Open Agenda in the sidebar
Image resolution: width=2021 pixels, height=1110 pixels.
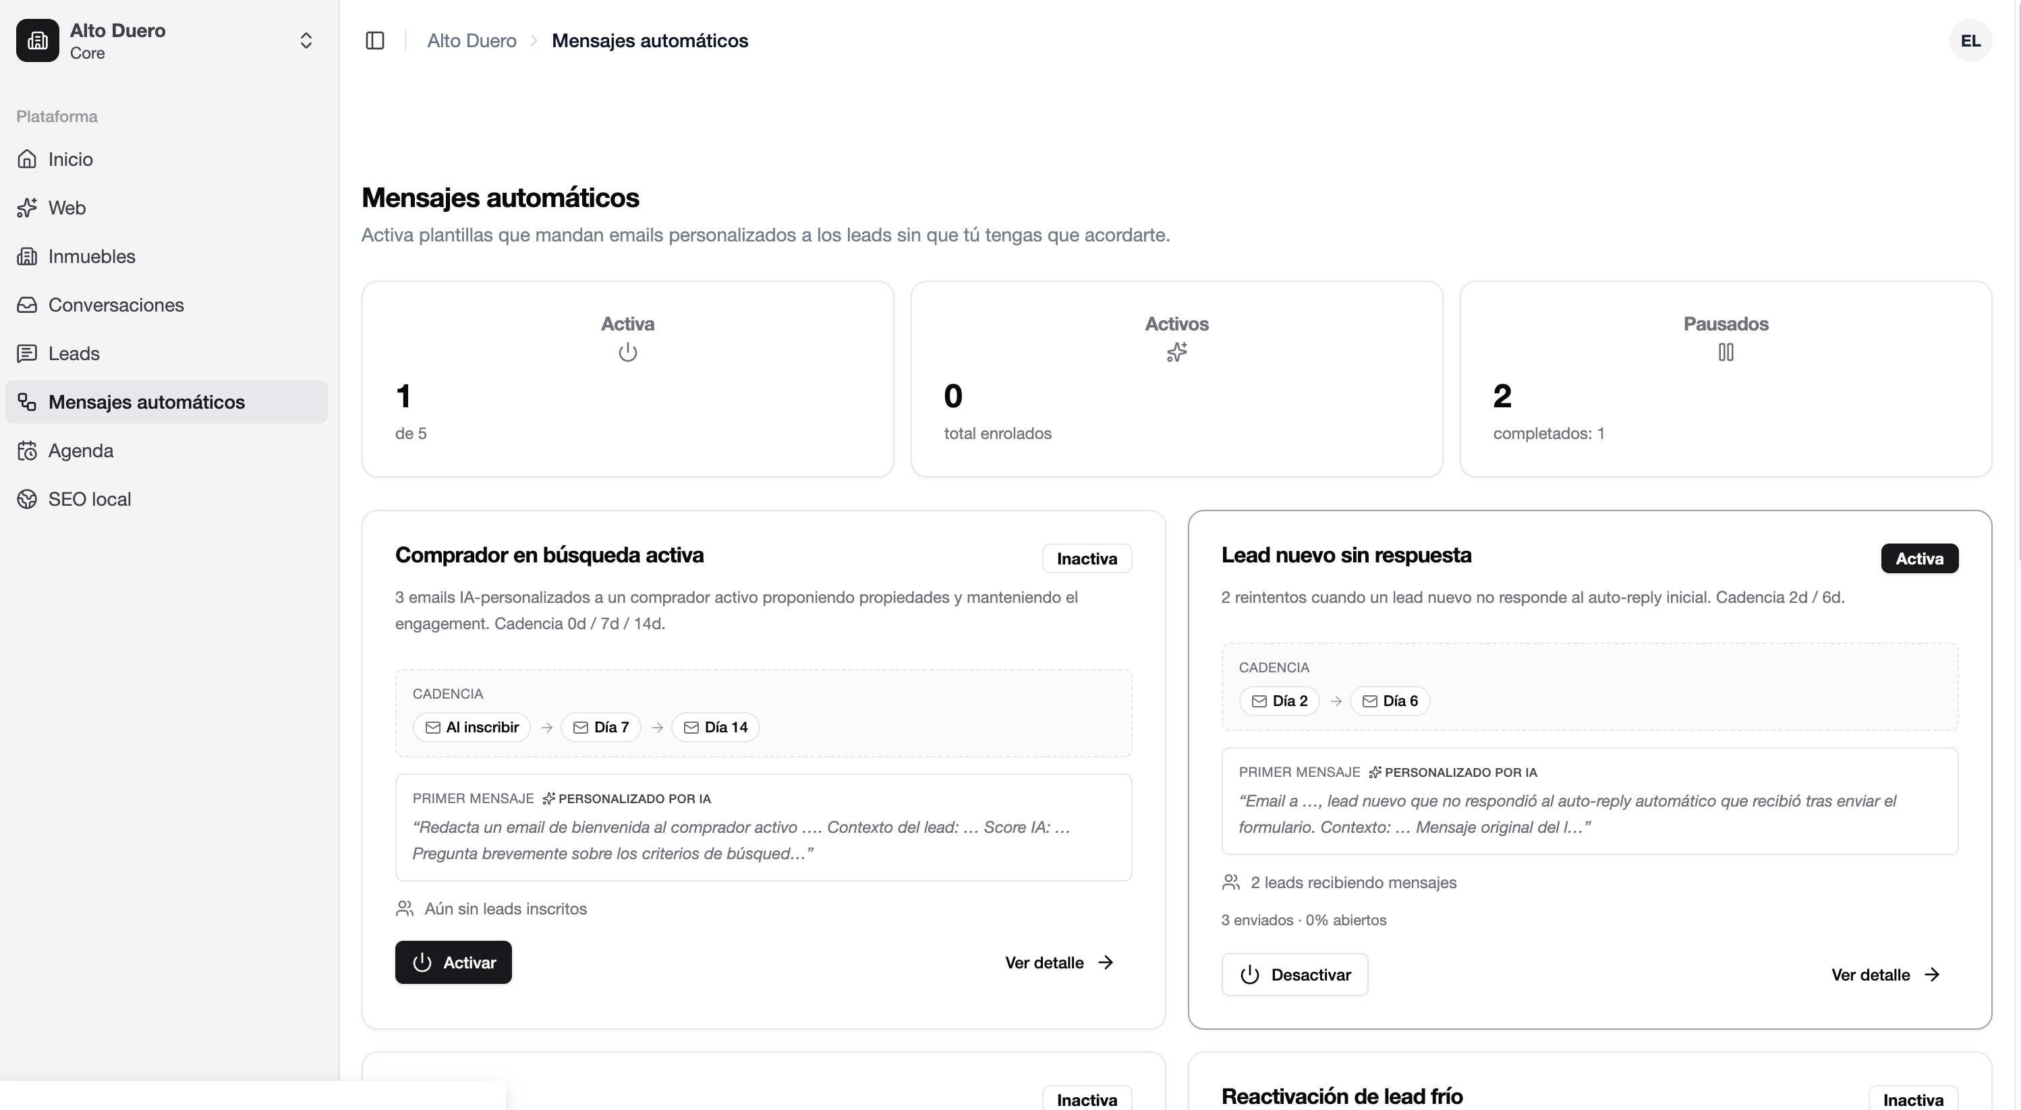[x=167, y=451]
